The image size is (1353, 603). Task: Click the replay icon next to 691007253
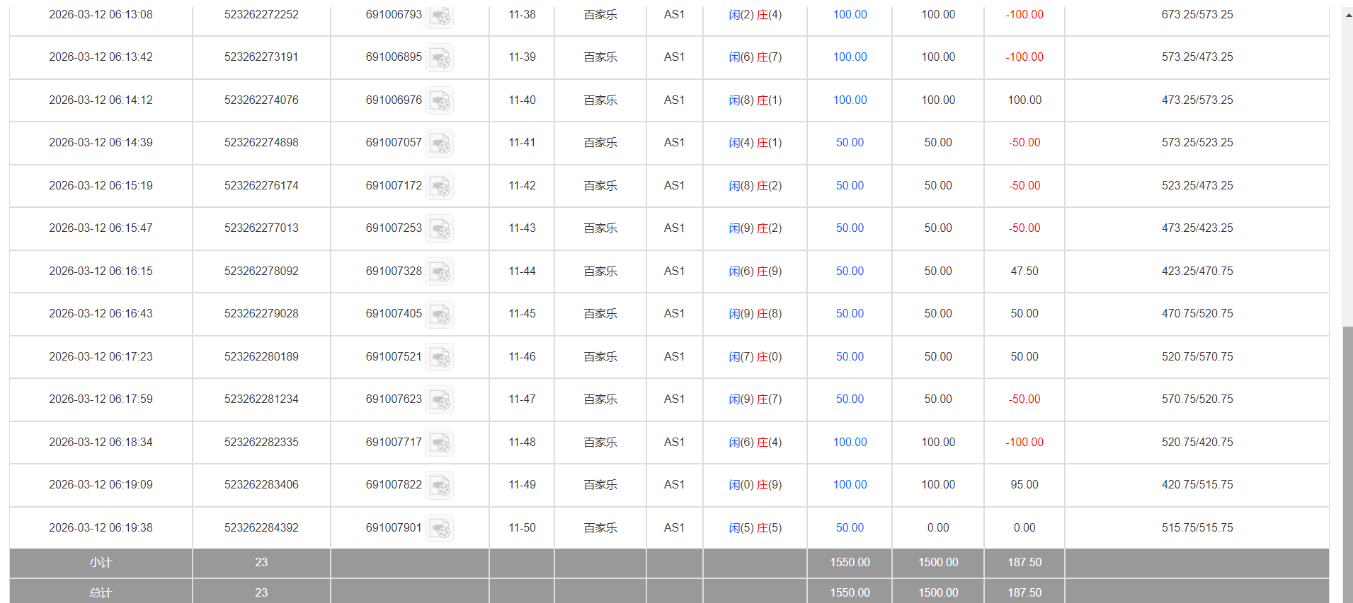(x=440, y=229)
